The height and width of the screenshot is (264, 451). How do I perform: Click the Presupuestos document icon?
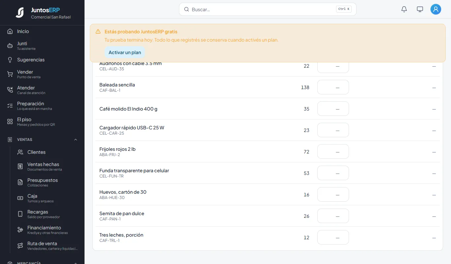pos(20,182)
